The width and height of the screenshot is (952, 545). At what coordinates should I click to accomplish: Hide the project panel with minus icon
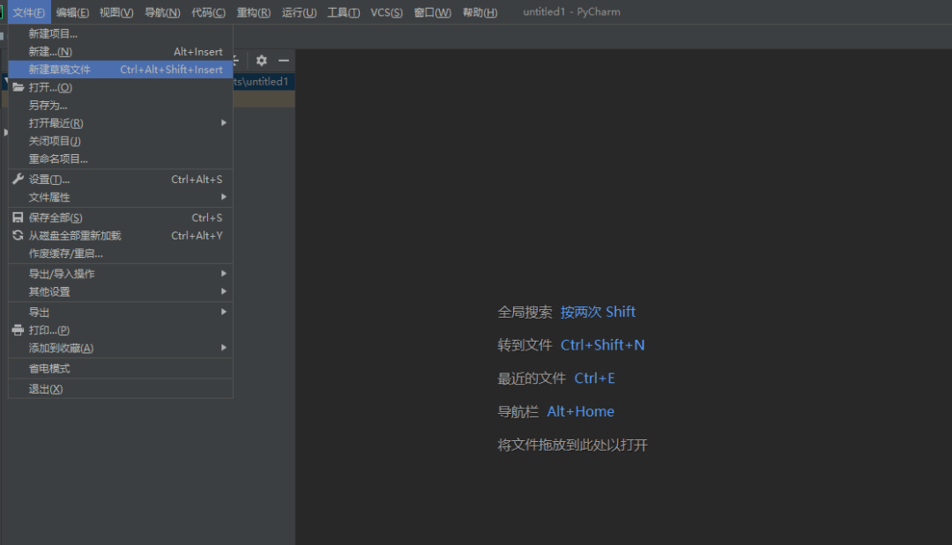point(284,60)
